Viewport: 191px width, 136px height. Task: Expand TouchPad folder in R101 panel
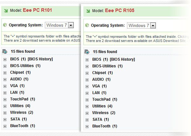[x=5, y=100]
